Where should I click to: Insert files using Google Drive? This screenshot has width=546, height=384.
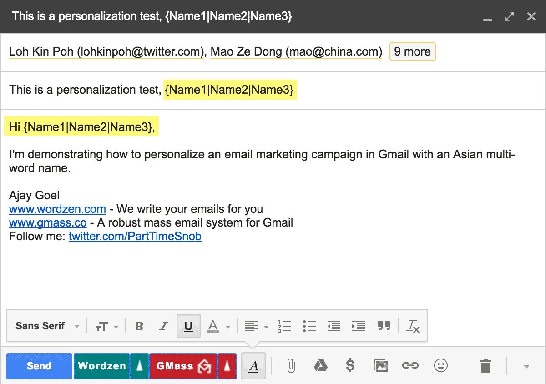point(321,365)
